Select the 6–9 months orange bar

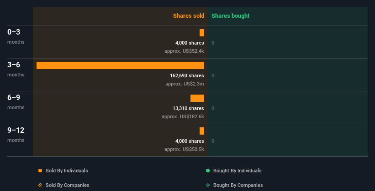click(x=197, y=98)
